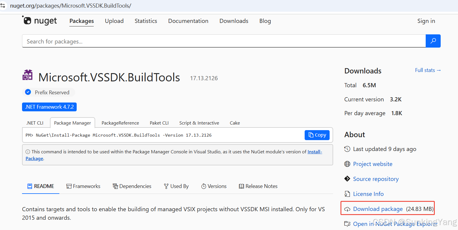Viewport: 458px width, 230px height.
Task: Click the NuGet logo
Action: pos(40,21)
